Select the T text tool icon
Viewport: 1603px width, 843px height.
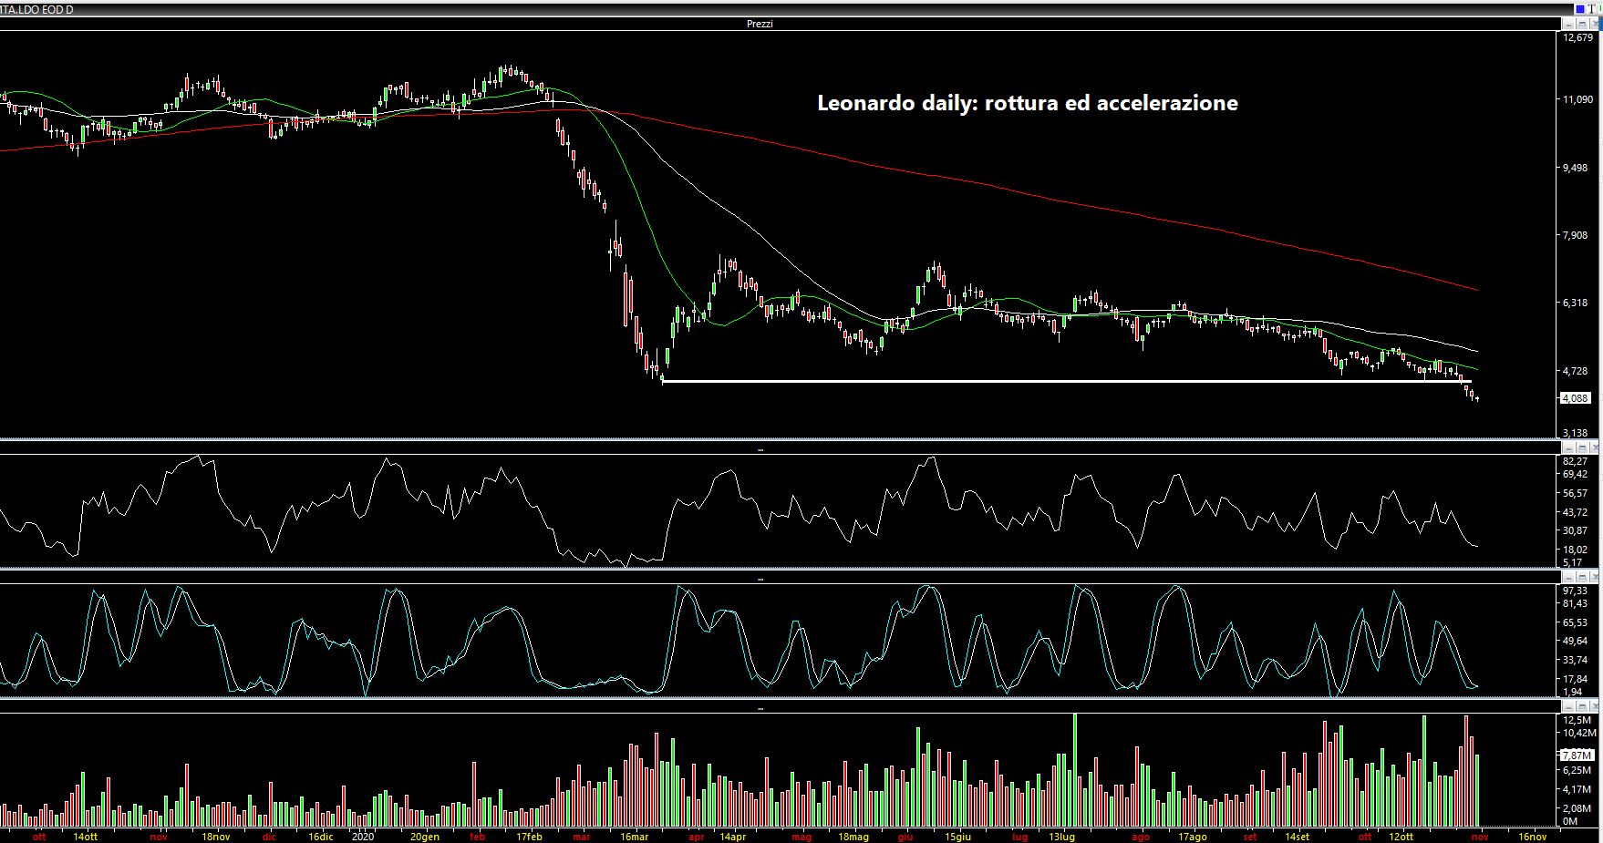(x=1592, y=9)
